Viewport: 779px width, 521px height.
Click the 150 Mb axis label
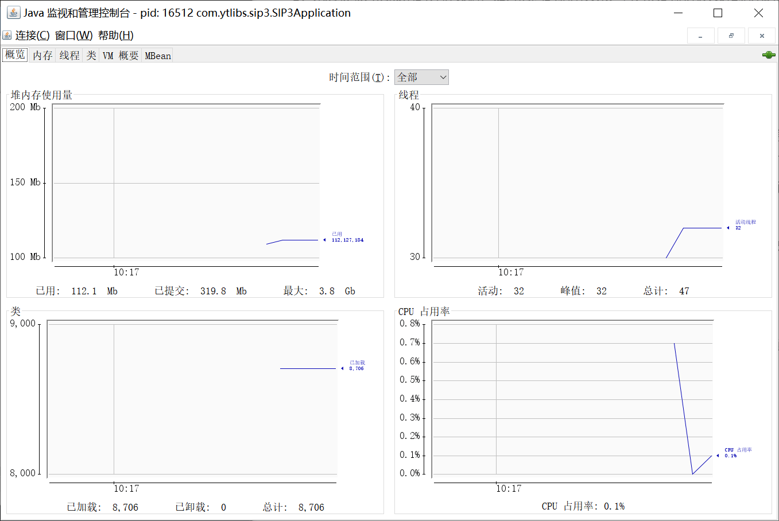point(25,182)
